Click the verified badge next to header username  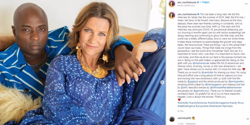click(198, 2)
